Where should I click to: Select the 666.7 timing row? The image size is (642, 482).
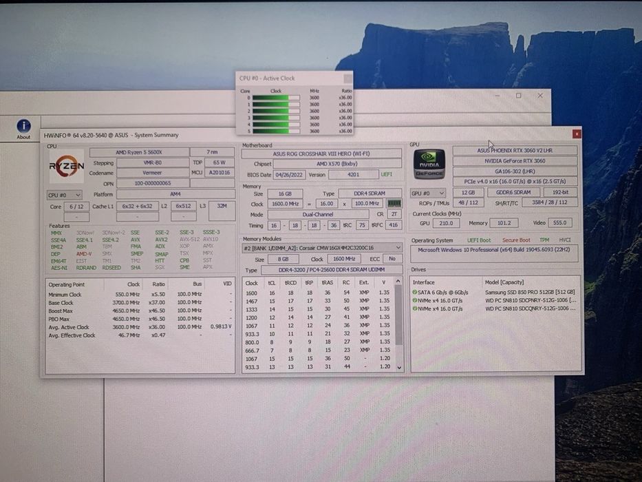click(x=318, y=350)
